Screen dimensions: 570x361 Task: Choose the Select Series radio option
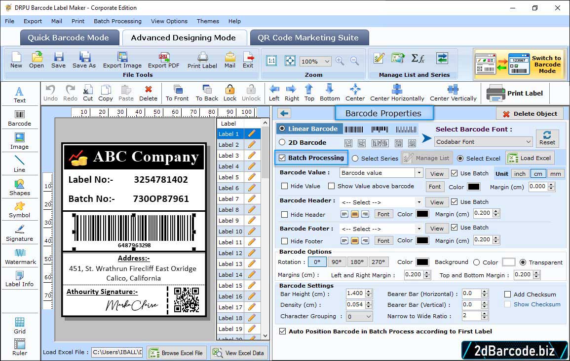pyautogui.click(x=355, y=158)
